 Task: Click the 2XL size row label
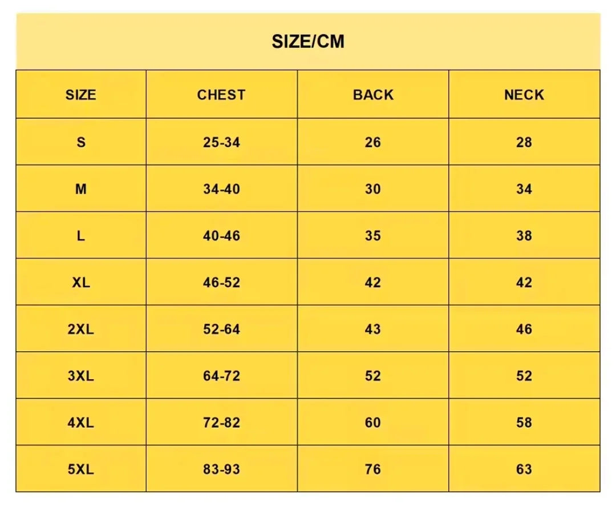coord(81,329)
